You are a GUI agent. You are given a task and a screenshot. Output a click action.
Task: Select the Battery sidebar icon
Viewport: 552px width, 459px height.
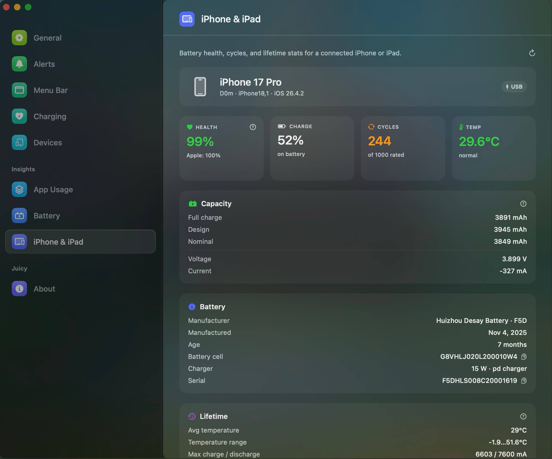pyautogui.click(x=19, y=215)
